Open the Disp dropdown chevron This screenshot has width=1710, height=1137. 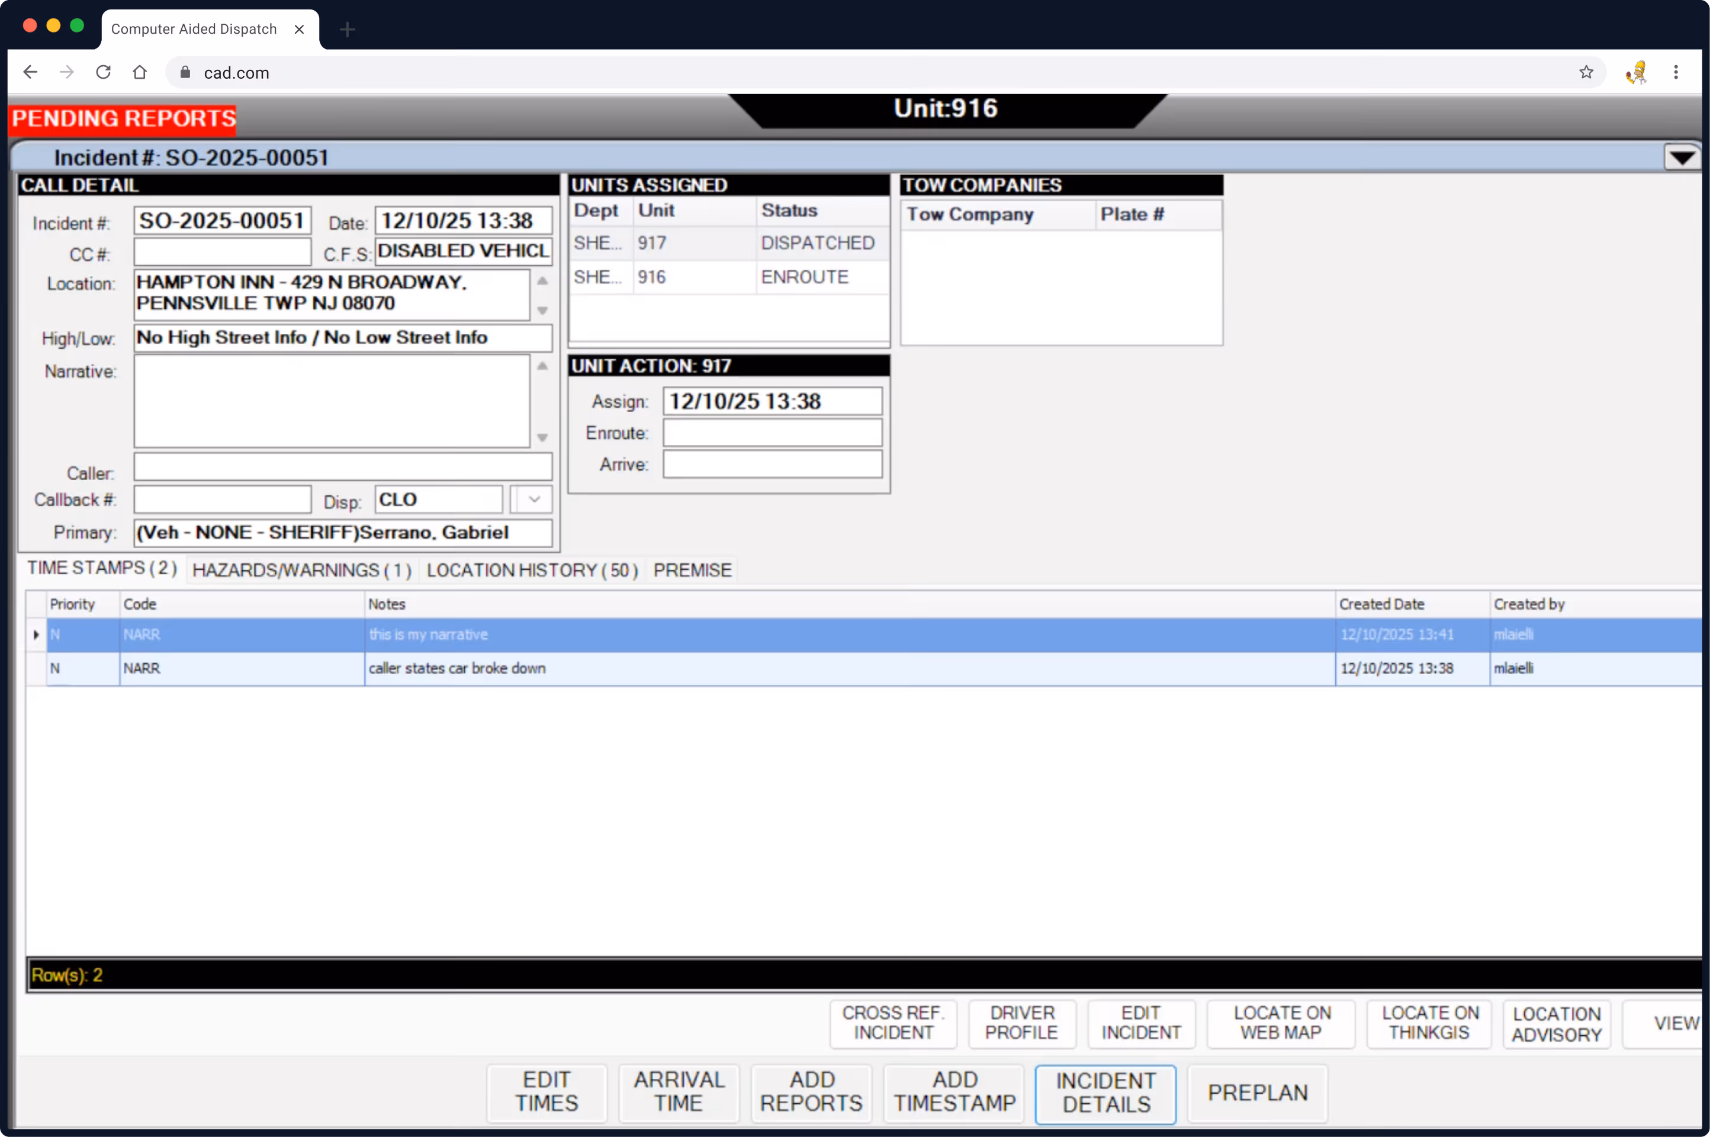[x=535, y=500]
